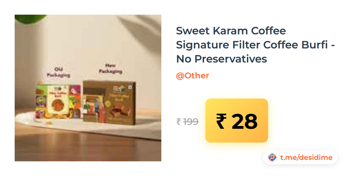
Task: Click the No Preservatives text line
Action: pyautogui.click(x=221, y=59)
